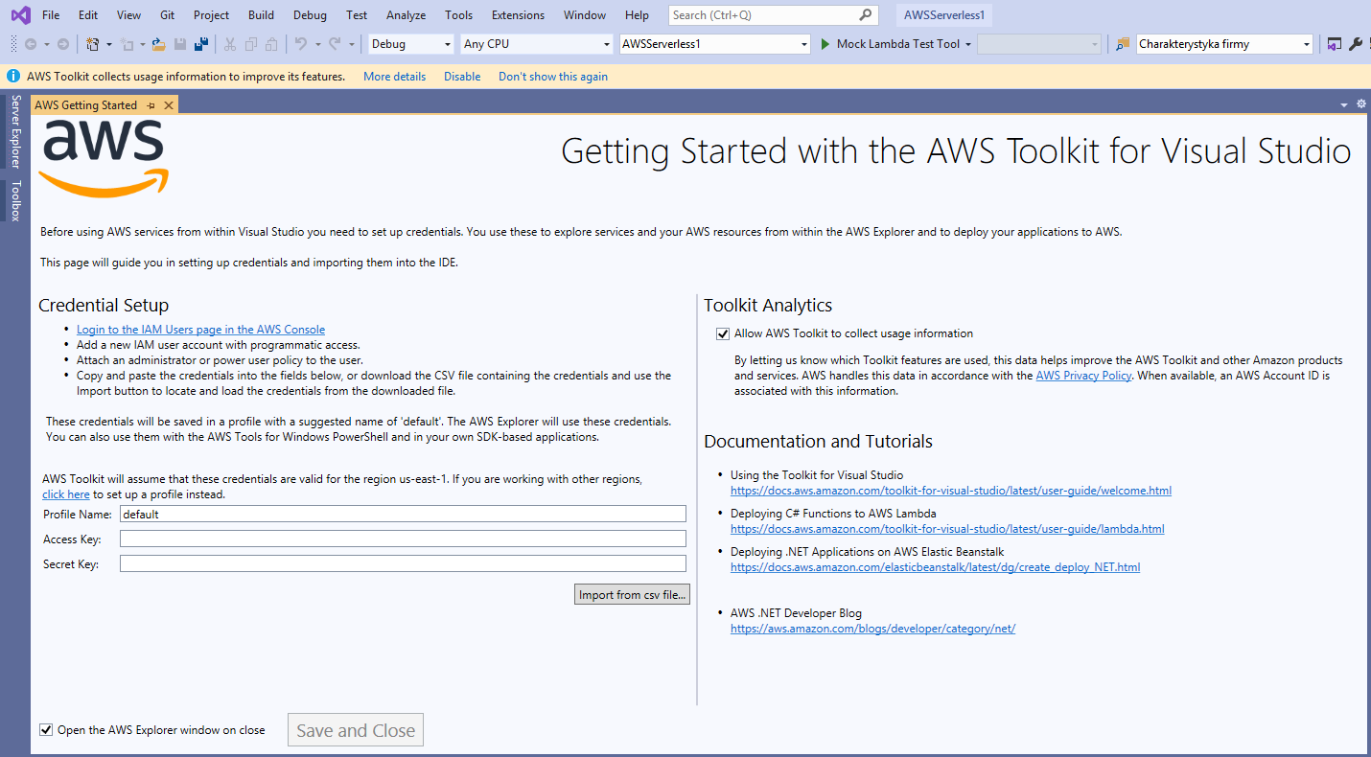Open the Elastic Beanstalk create_deploy_NET link

[935, 567]
